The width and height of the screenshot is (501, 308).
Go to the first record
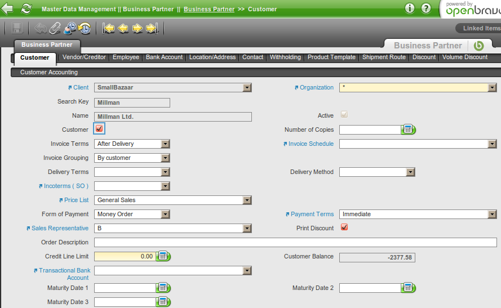tap(109, 28)
